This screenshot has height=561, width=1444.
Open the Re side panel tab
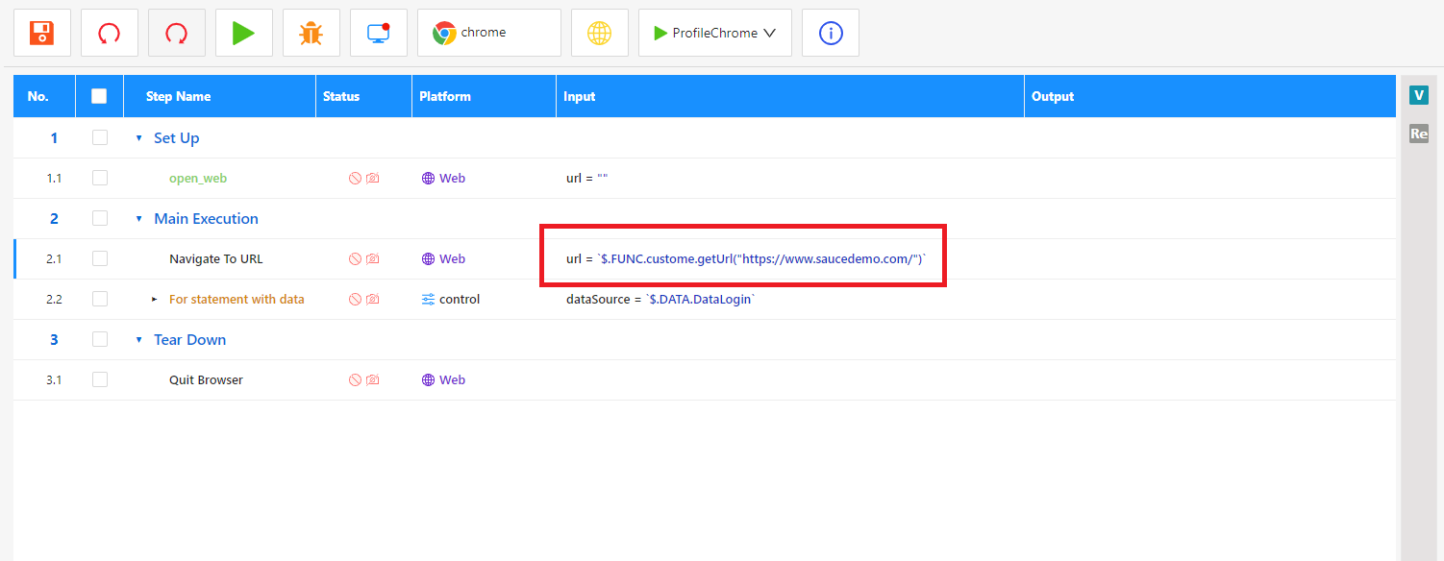coord(1419,134)
